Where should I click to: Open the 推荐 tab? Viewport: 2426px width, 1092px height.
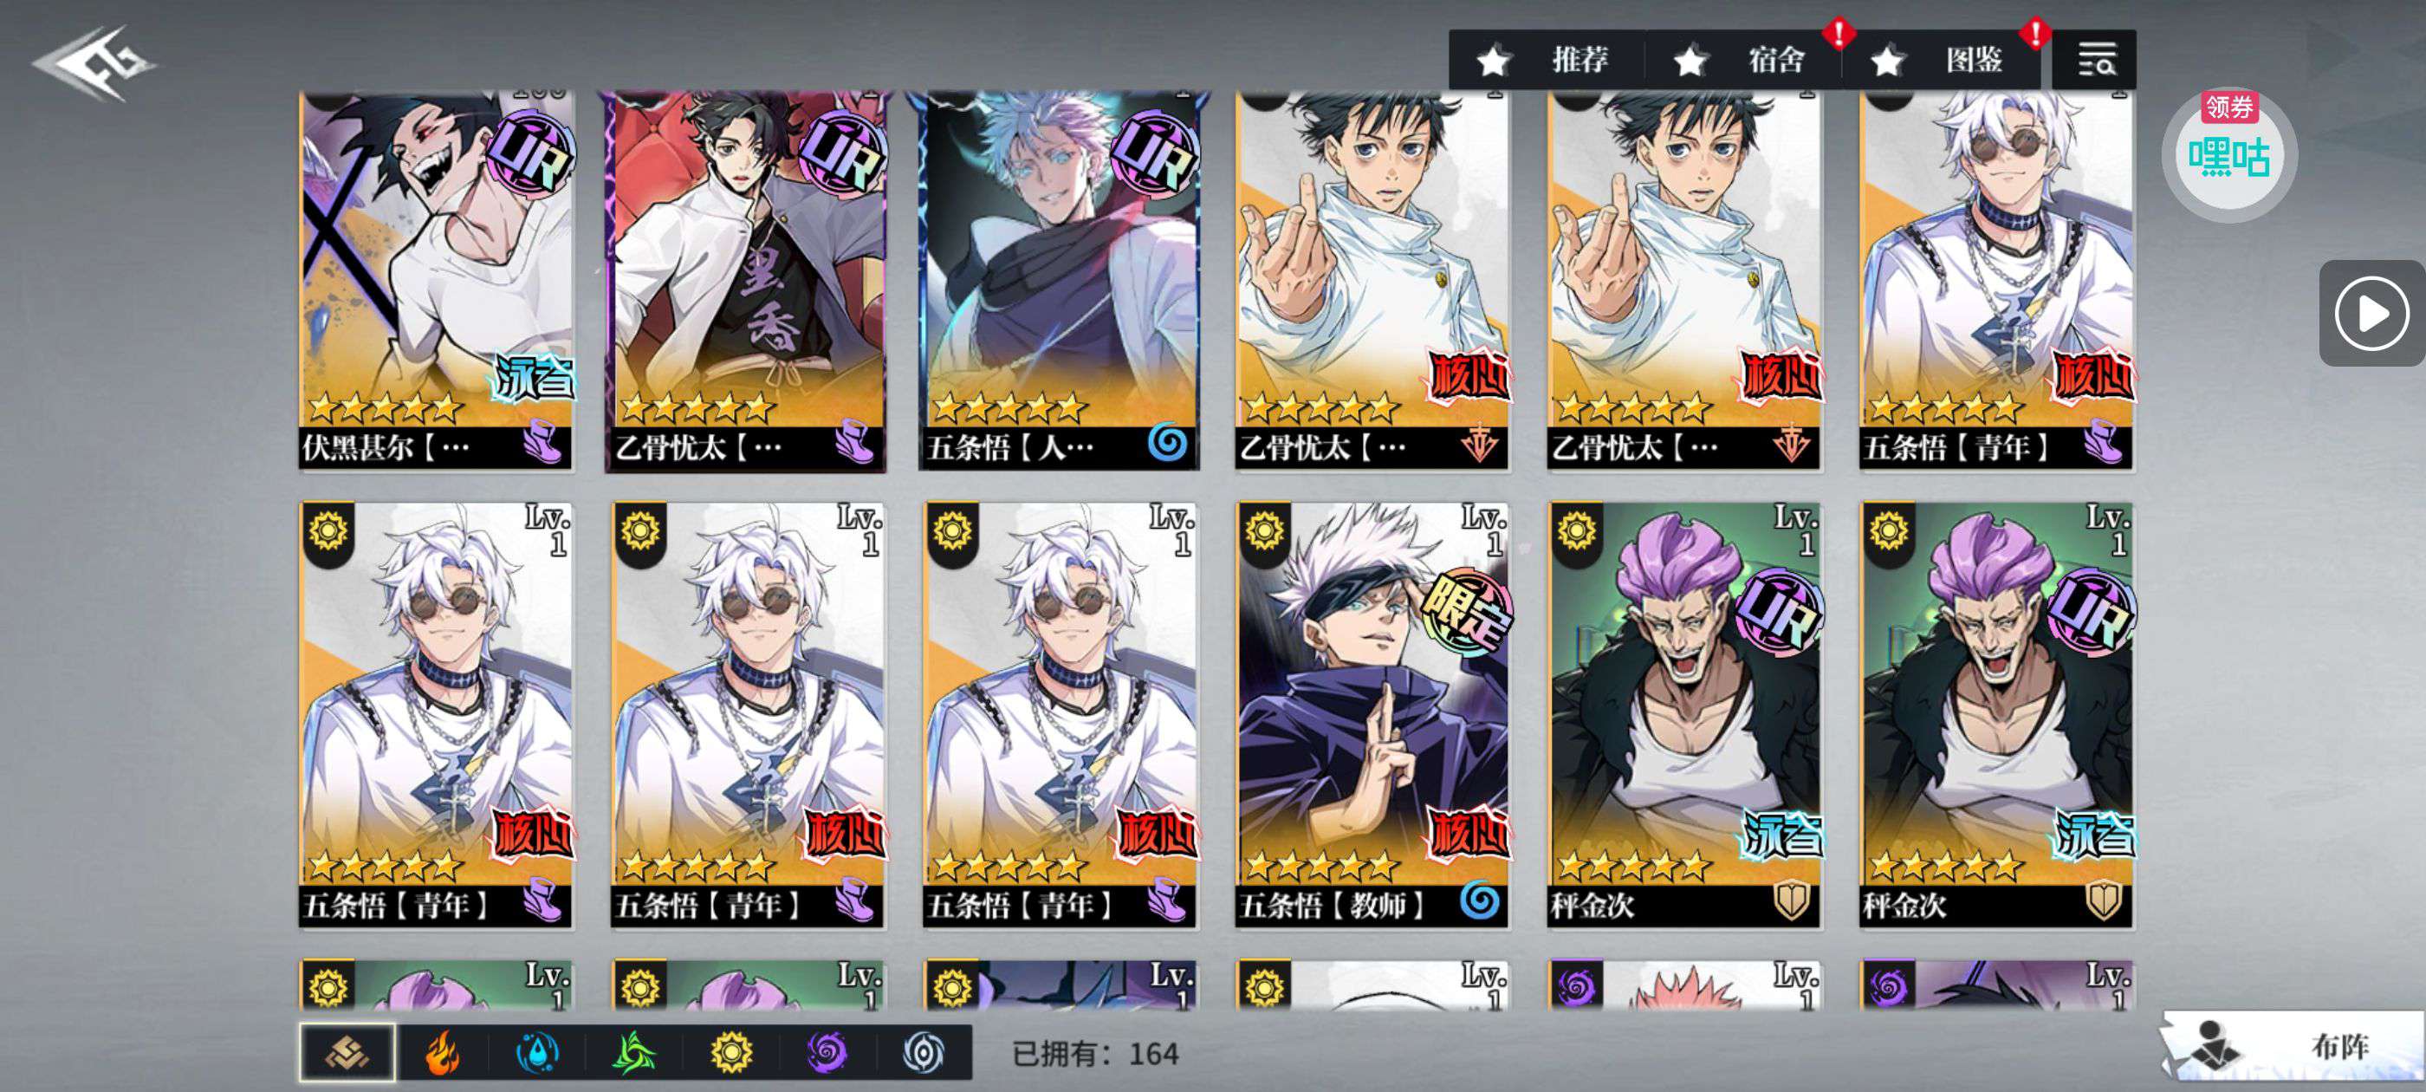coord(1547,61)
